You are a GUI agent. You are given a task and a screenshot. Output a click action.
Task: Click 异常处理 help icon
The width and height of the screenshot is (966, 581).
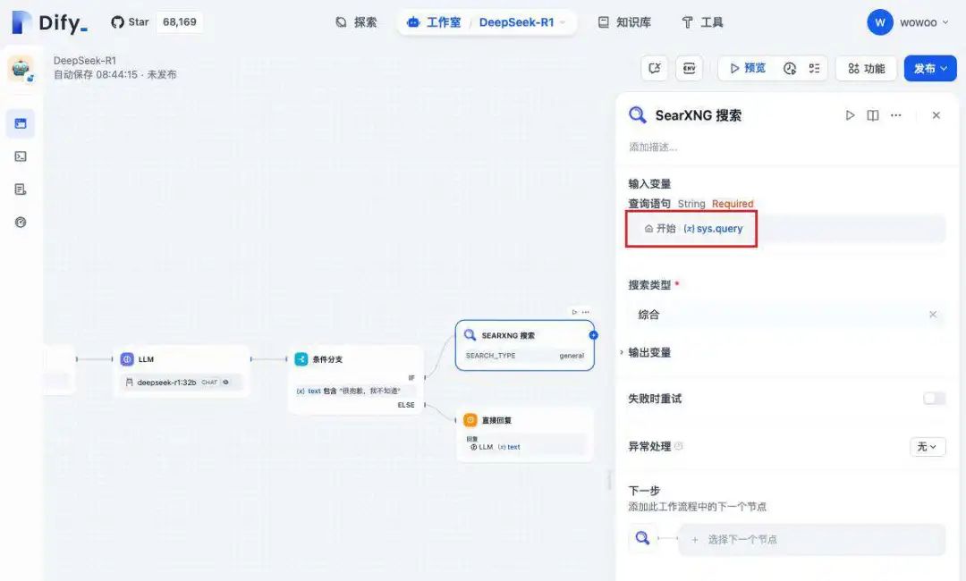tap(678, 446)
